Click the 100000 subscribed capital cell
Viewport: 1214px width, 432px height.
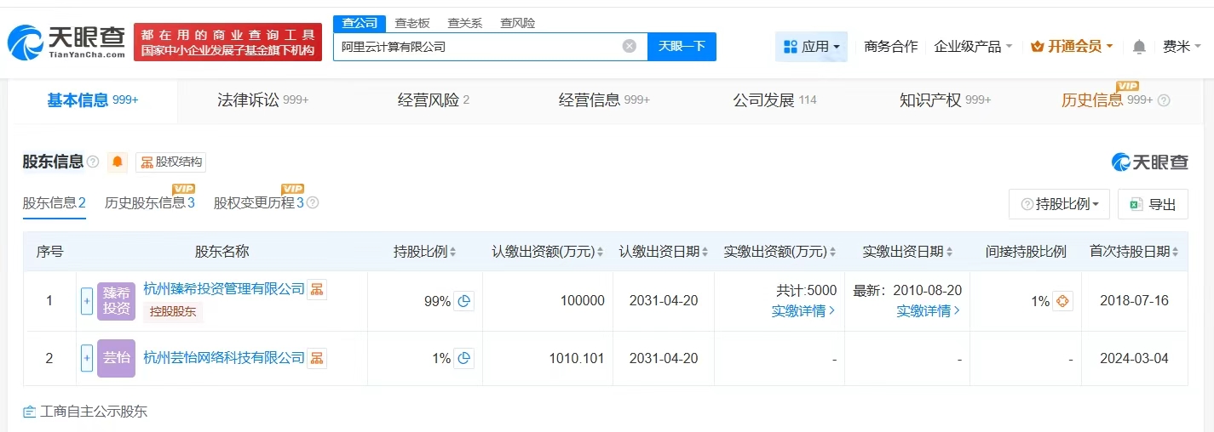pos(583,301)
